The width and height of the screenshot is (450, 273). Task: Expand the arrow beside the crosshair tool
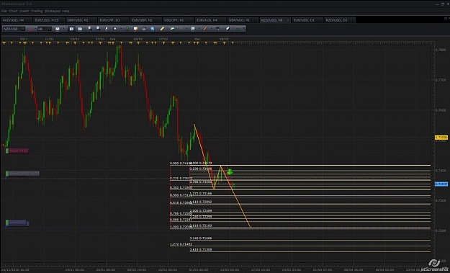coord(121,29)
